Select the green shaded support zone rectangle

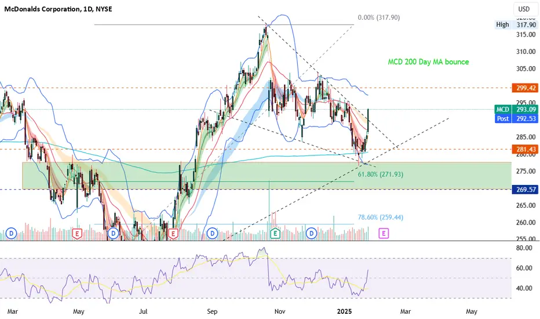tap(267, 176)
